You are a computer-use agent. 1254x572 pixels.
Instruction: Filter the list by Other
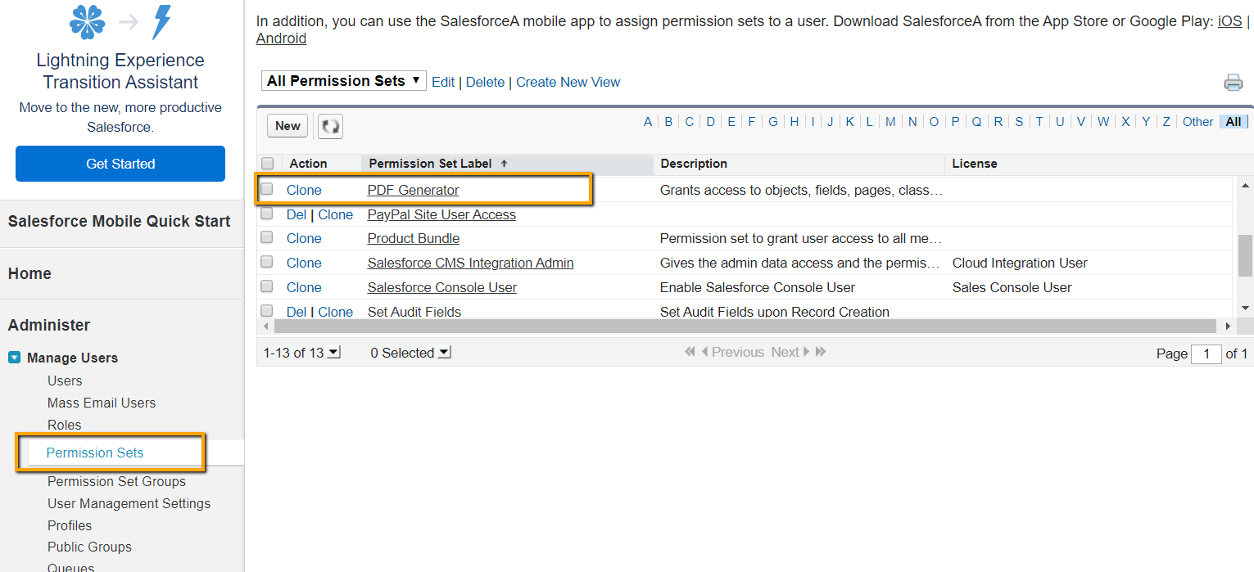pyautogui.click(x=1197, y=122)
